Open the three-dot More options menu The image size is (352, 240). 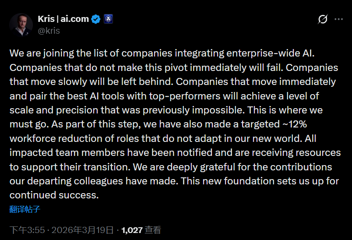pos(339,19)
